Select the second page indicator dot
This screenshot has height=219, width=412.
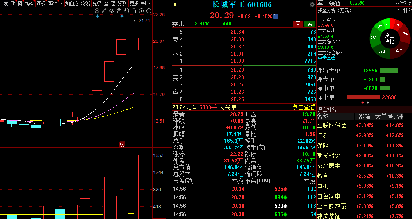point(368,103)
